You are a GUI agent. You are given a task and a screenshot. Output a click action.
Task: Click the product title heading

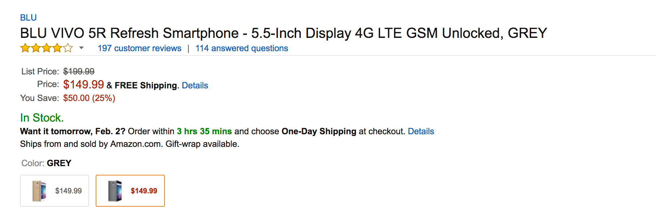click(x=283, y=33)
